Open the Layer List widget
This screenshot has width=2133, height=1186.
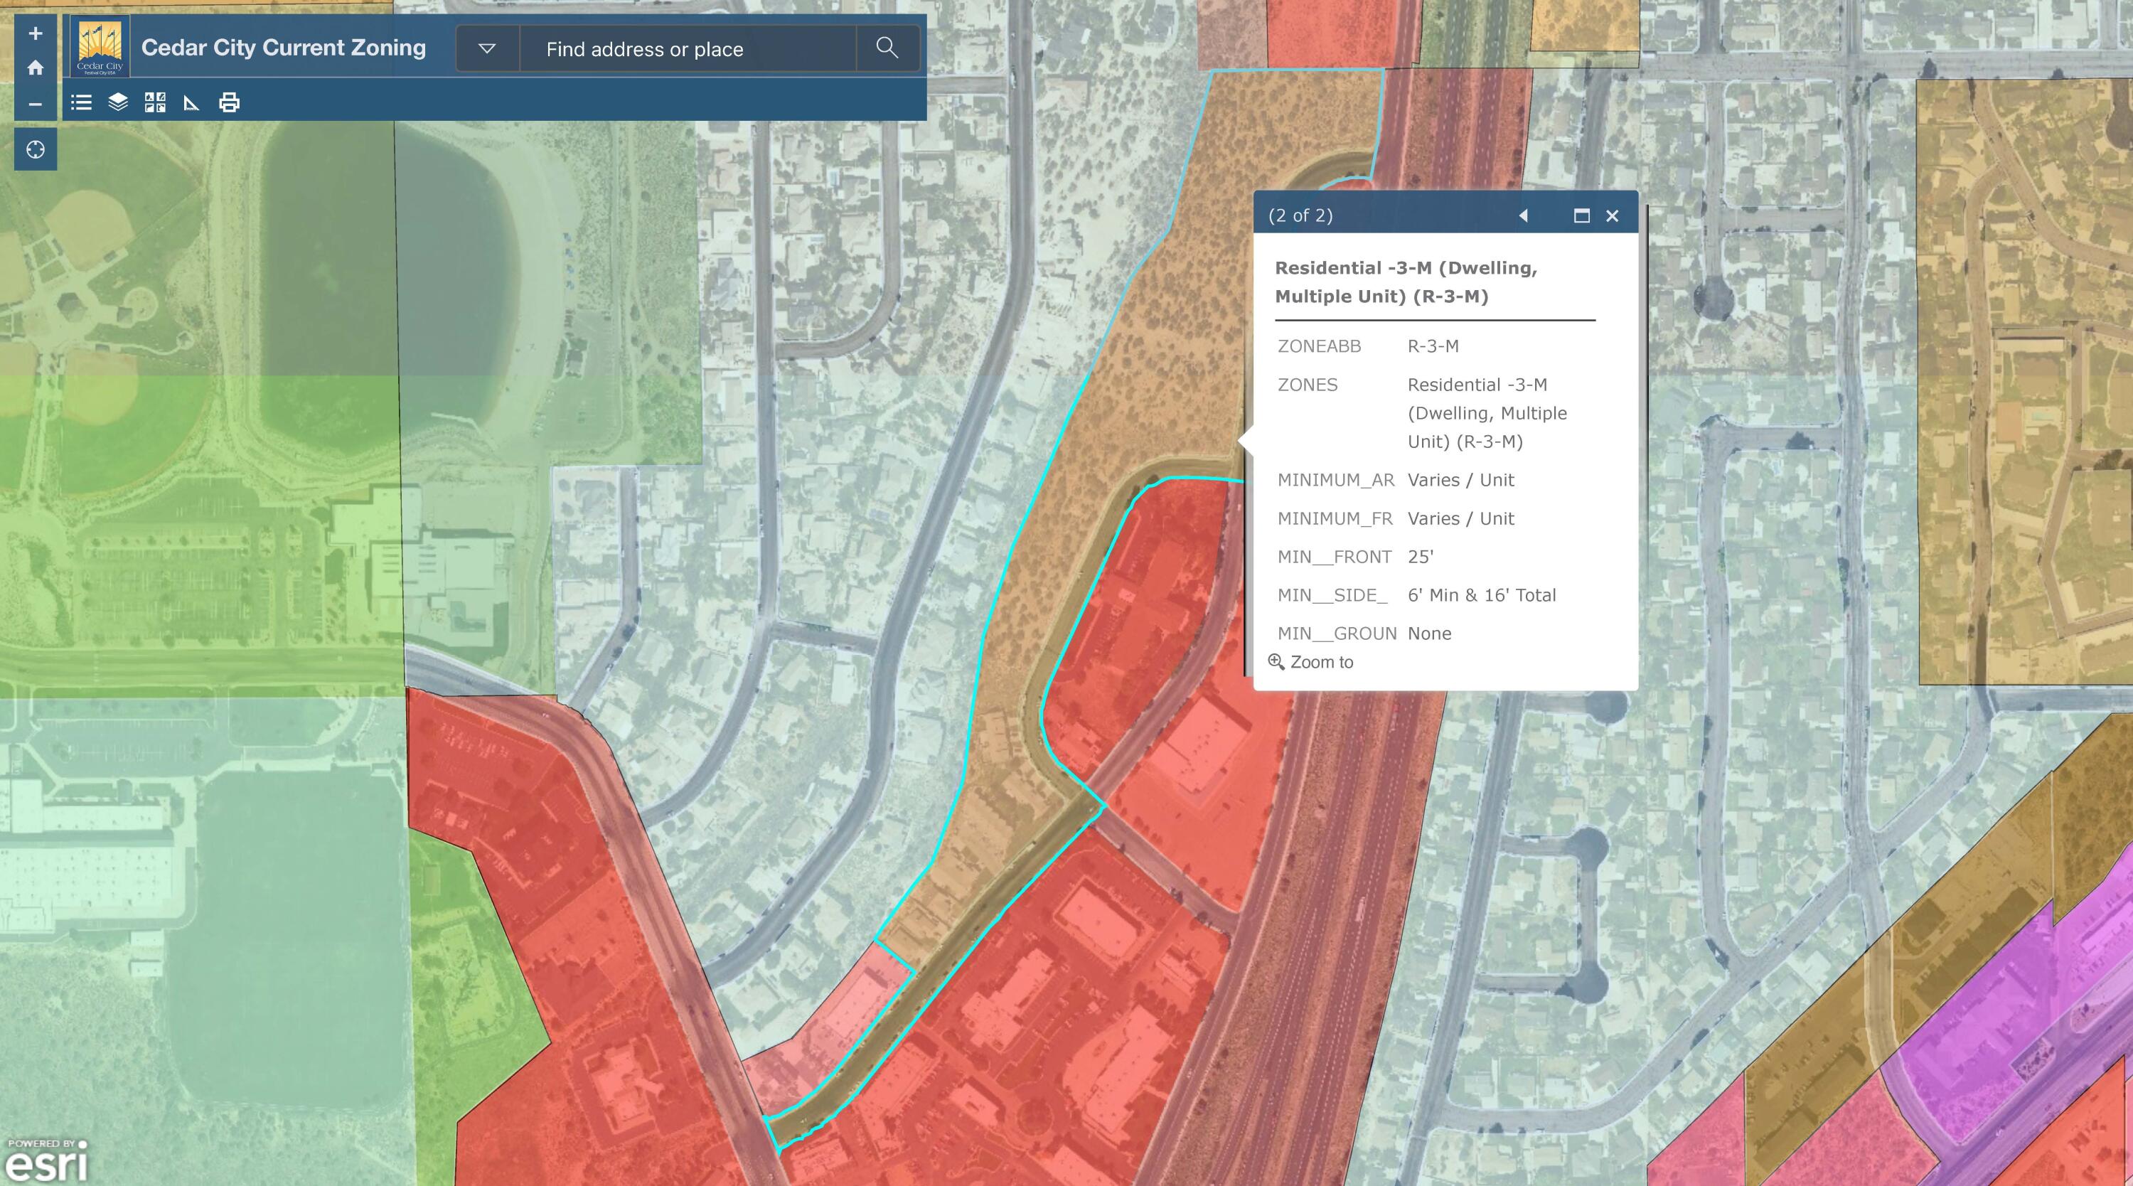117,102
